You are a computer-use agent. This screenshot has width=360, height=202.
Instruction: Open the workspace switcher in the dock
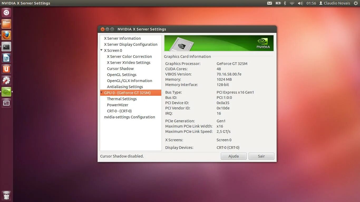pyautogui.click(x=6, y=103)
